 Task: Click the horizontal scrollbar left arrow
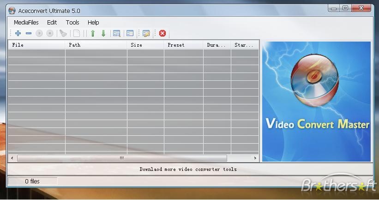pyautogui.click(x=12, y=158)
